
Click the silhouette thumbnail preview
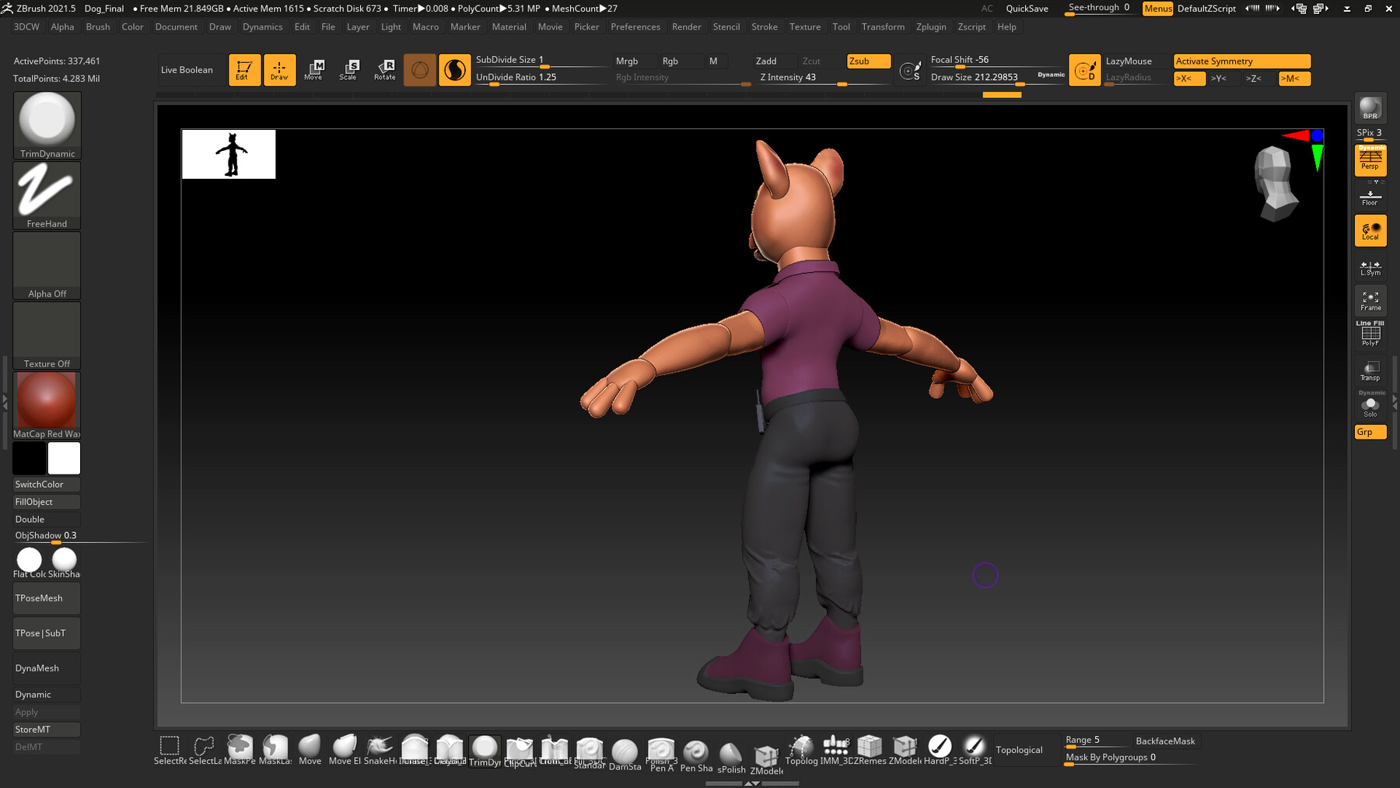229,154
